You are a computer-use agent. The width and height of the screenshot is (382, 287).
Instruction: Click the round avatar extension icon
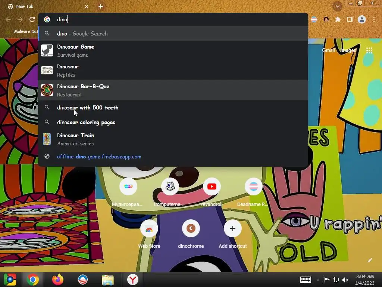click(x=326, y=19)
